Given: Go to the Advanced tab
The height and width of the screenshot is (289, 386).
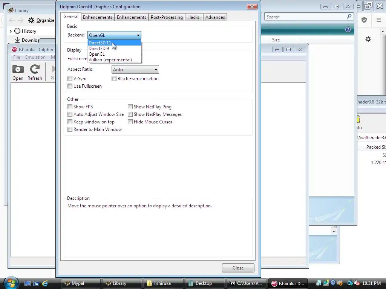Looking at the screenshot, I should [x=215, y=17].
